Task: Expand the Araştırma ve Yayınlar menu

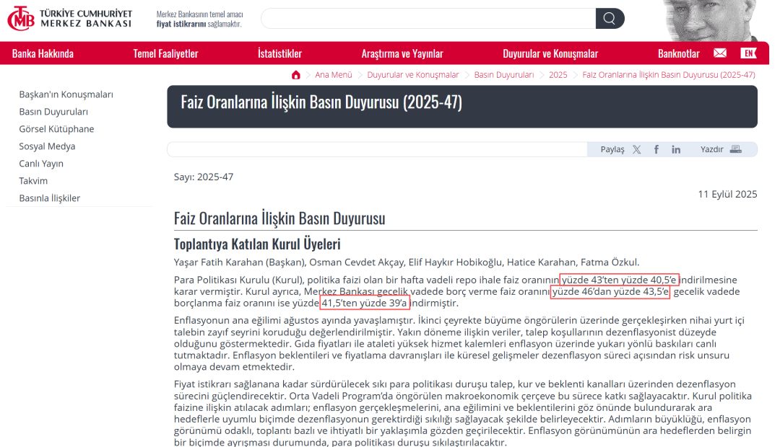Action: click(x=402, y=54)
